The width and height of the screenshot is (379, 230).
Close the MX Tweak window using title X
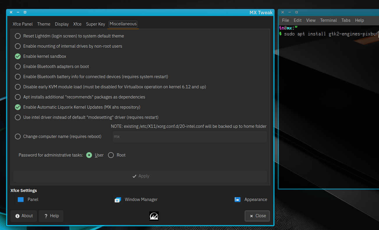click(x=11, y=12)
